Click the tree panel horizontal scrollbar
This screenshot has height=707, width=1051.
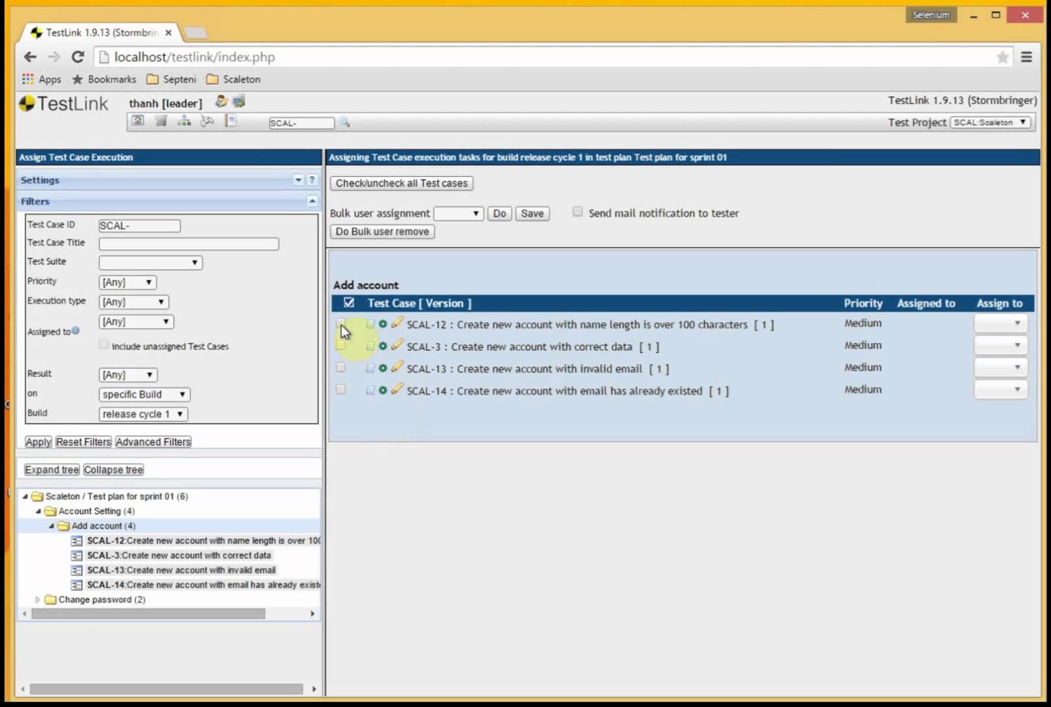148,614
